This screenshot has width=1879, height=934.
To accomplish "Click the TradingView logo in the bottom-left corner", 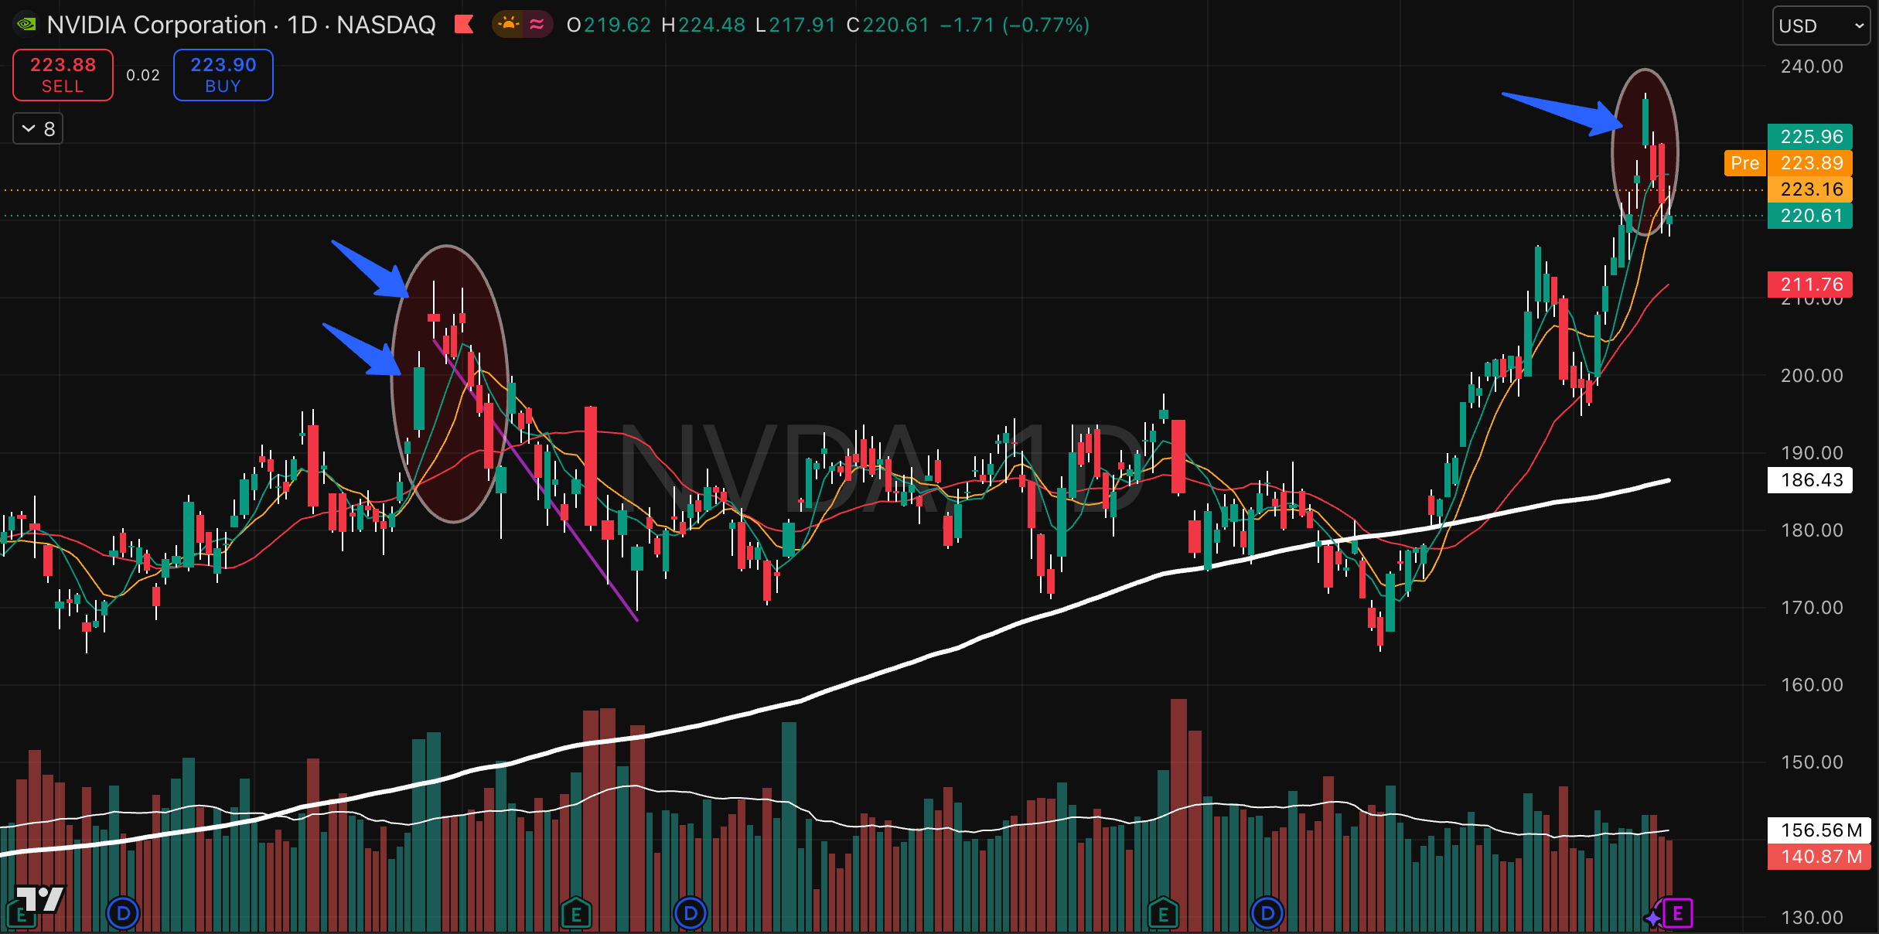I will (x=40, y=898).
